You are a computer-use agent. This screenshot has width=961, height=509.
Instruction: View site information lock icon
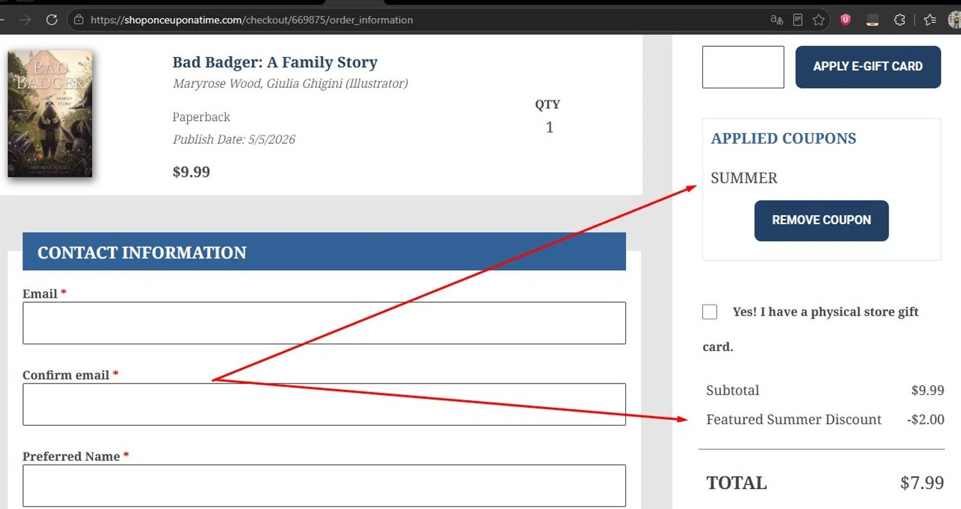pyautogui.click(x=79, y=20)
